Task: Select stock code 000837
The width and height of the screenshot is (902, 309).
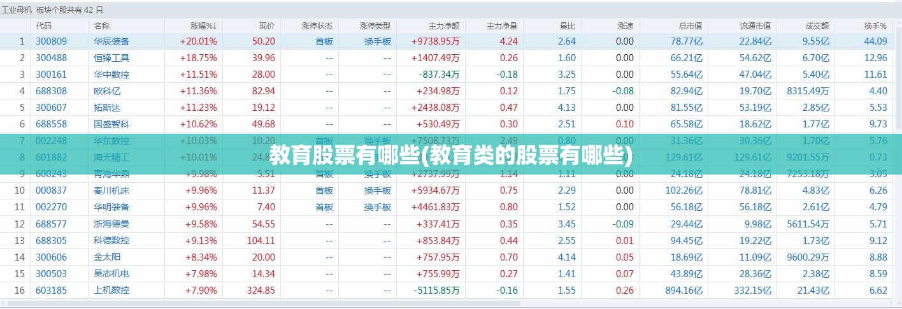Action: coord(51,190)
